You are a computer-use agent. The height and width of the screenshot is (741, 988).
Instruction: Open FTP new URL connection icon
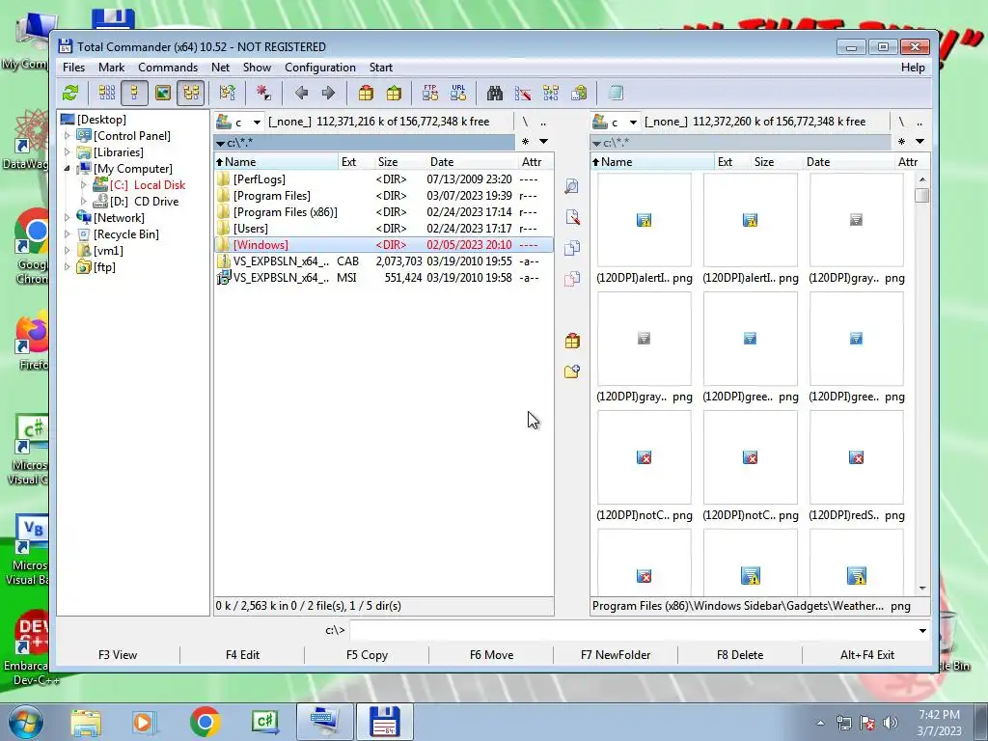pyautogui.click(x=458, y=94)
